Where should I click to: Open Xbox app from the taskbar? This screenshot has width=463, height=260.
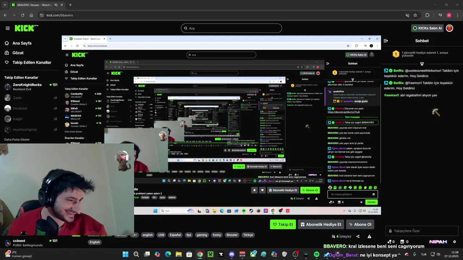tap(253, 254)
